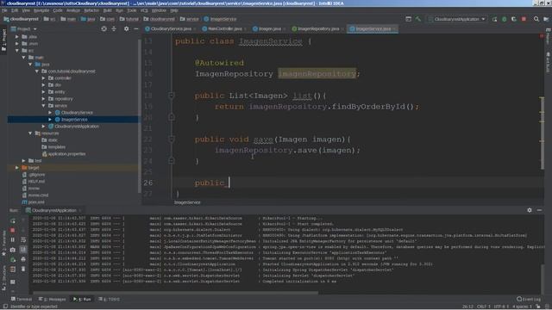Stop the running application in Run panel
The width and height of the screenshot is (552, 310).
pyautogui.click(x=13, y=230)
